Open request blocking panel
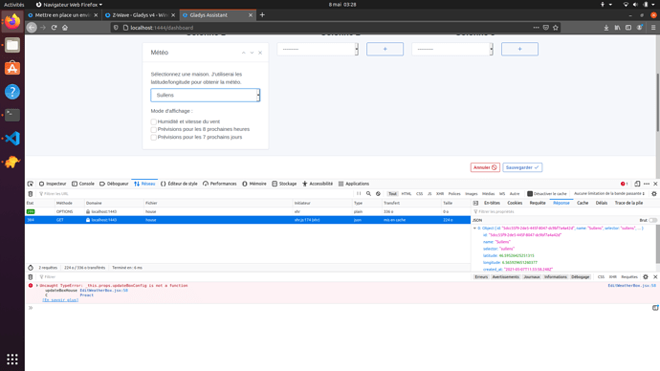This screenshot has width=660, height=371. [378, 194]
